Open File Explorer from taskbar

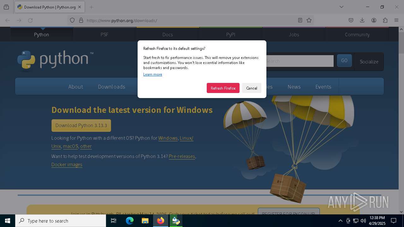tap(145, 221)
